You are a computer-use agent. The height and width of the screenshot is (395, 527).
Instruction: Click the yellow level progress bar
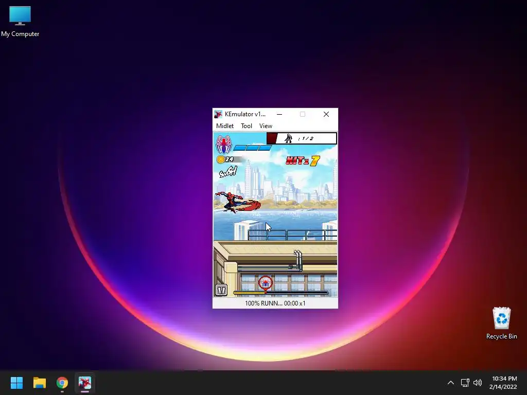pos(280,293)
